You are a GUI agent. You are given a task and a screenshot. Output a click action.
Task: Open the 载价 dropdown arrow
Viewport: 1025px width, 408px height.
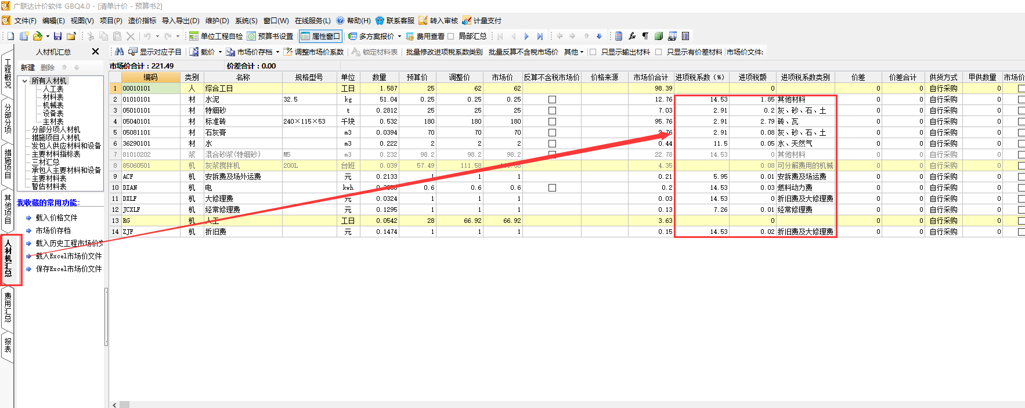(x=220, y=52)
